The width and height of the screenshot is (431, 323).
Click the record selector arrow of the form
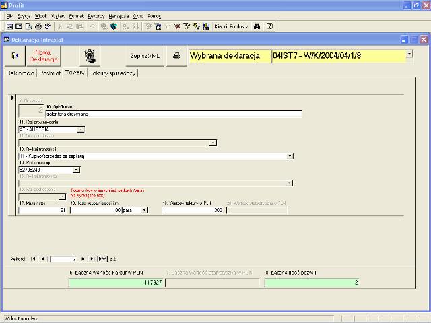click(x=12, y=98)
